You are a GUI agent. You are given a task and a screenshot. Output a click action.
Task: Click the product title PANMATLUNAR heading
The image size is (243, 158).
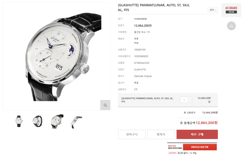tap(154, 7)
